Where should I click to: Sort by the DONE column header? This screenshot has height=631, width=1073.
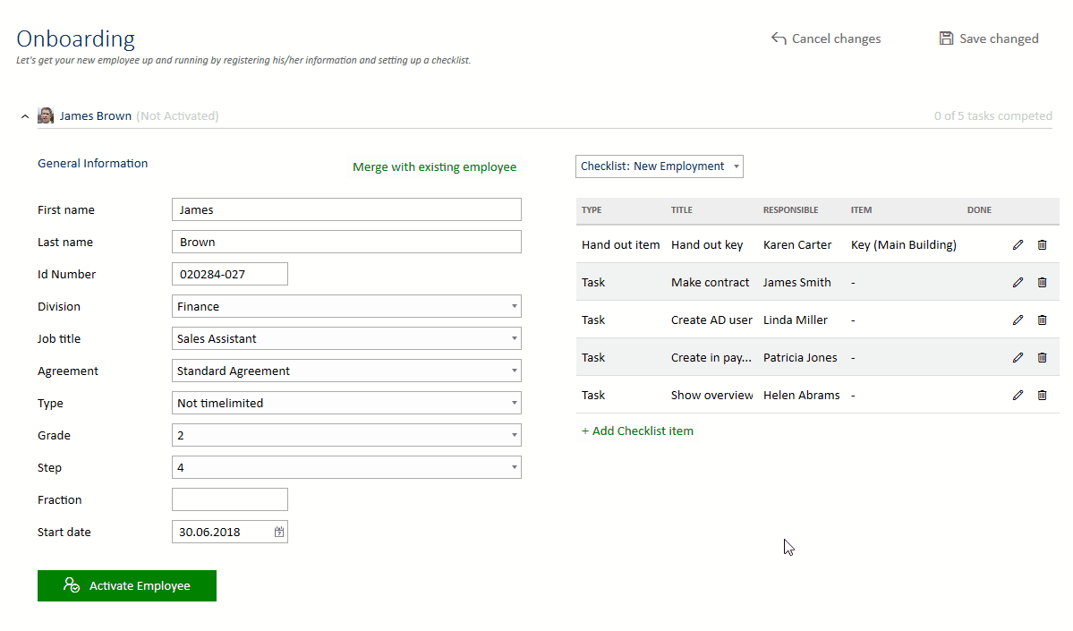point(979,210)
